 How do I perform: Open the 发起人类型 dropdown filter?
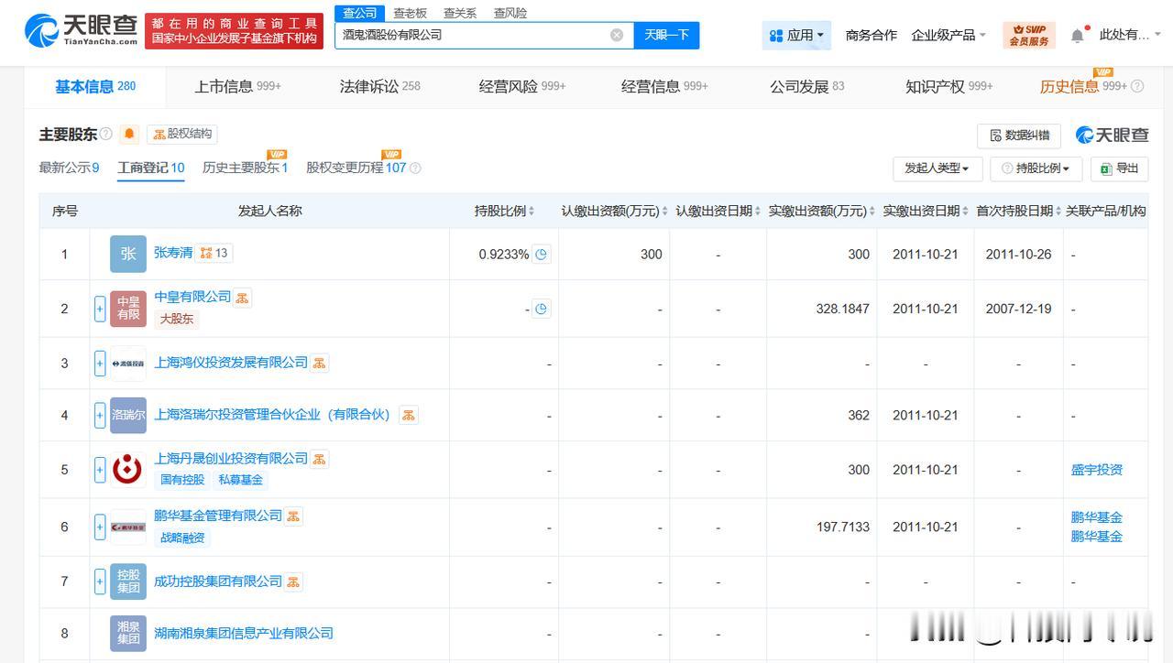pyautogui.click(x=937, y=168)
